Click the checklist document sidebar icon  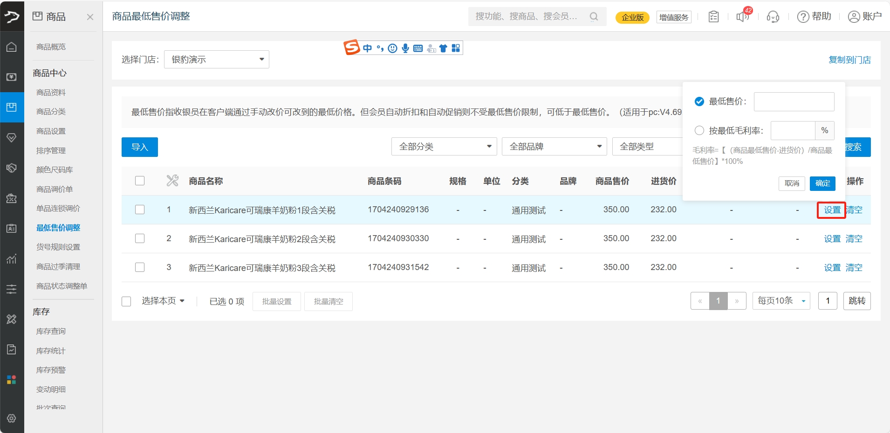coord(12,349)
